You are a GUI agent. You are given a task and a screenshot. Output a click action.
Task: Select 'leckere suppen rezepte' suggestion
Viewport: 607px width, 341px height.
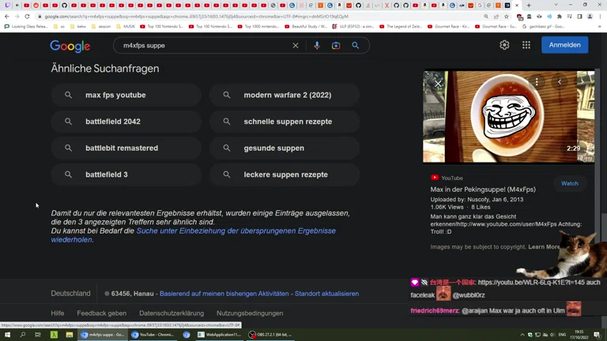[x=285, y=174]
